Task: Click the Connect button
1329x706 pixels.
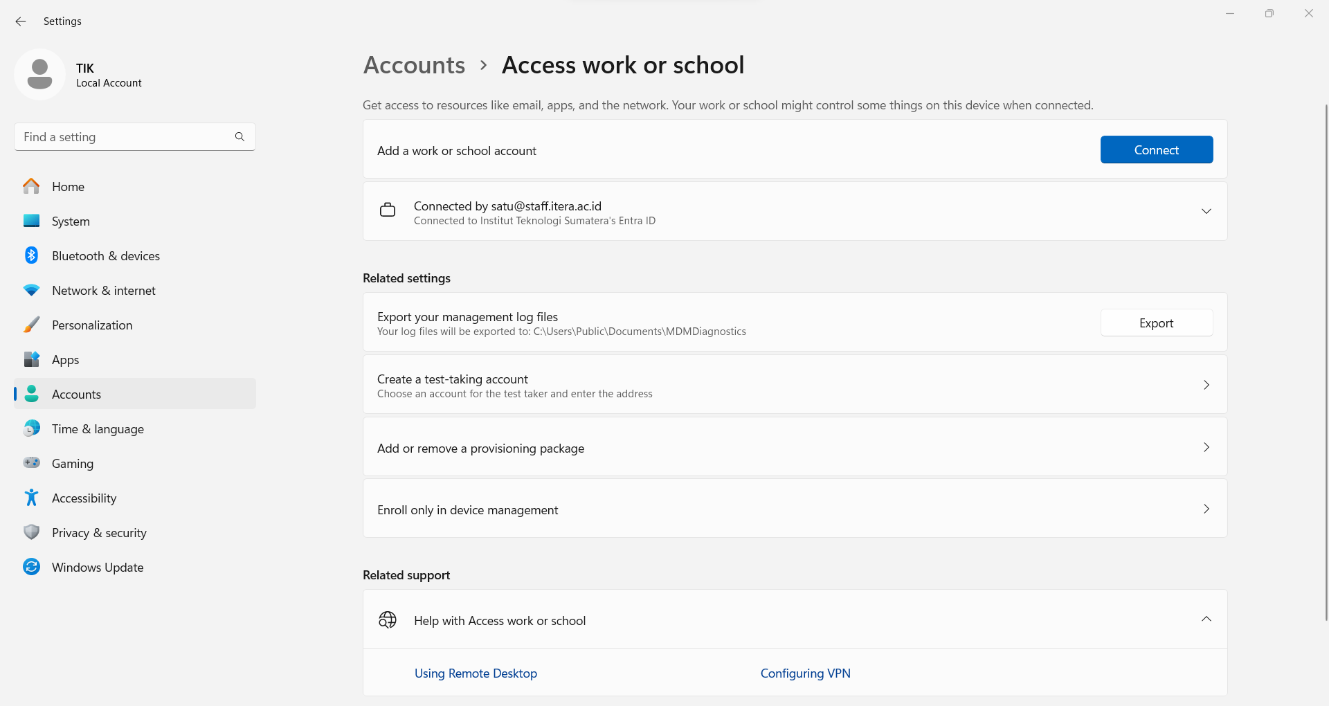Action: tap(1157, 150)
